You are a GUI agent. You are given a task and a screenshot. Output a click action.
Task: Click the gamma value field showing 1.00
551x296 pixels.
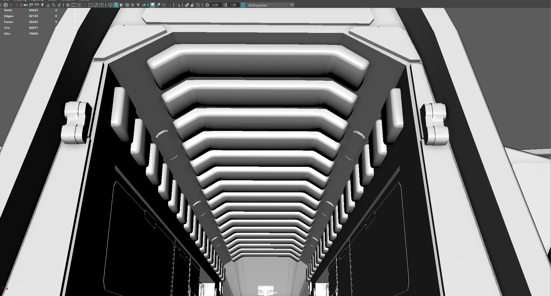(234, 5)
